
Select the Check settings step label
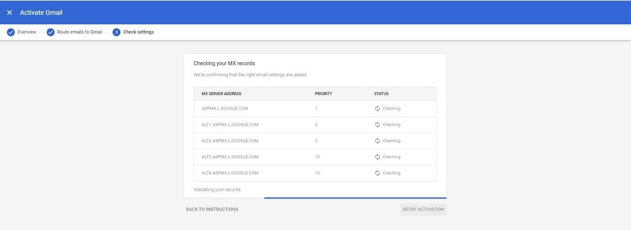click(138, 32)
